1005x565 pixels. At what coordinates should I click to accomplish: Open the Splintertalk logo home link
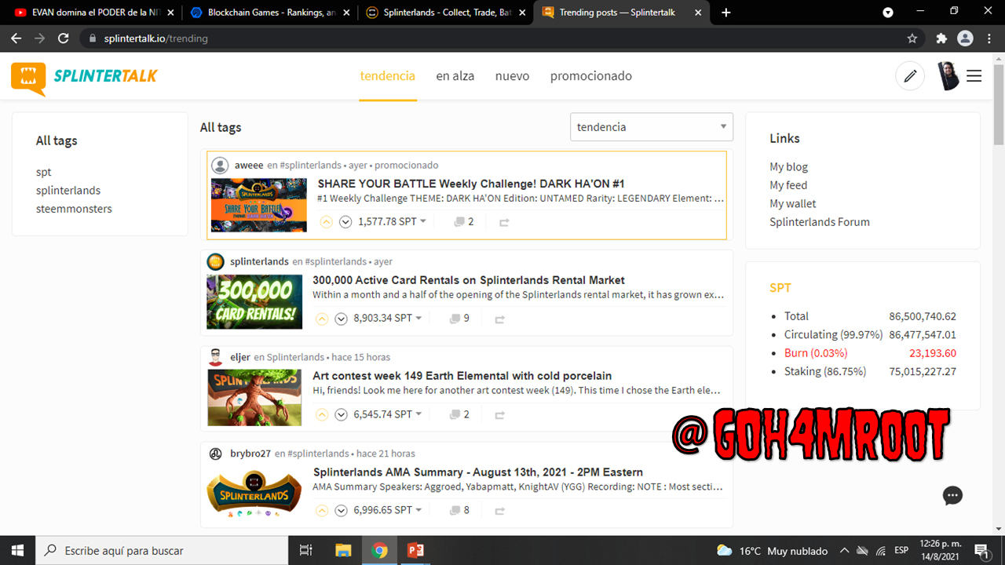(x=84, y=77)
